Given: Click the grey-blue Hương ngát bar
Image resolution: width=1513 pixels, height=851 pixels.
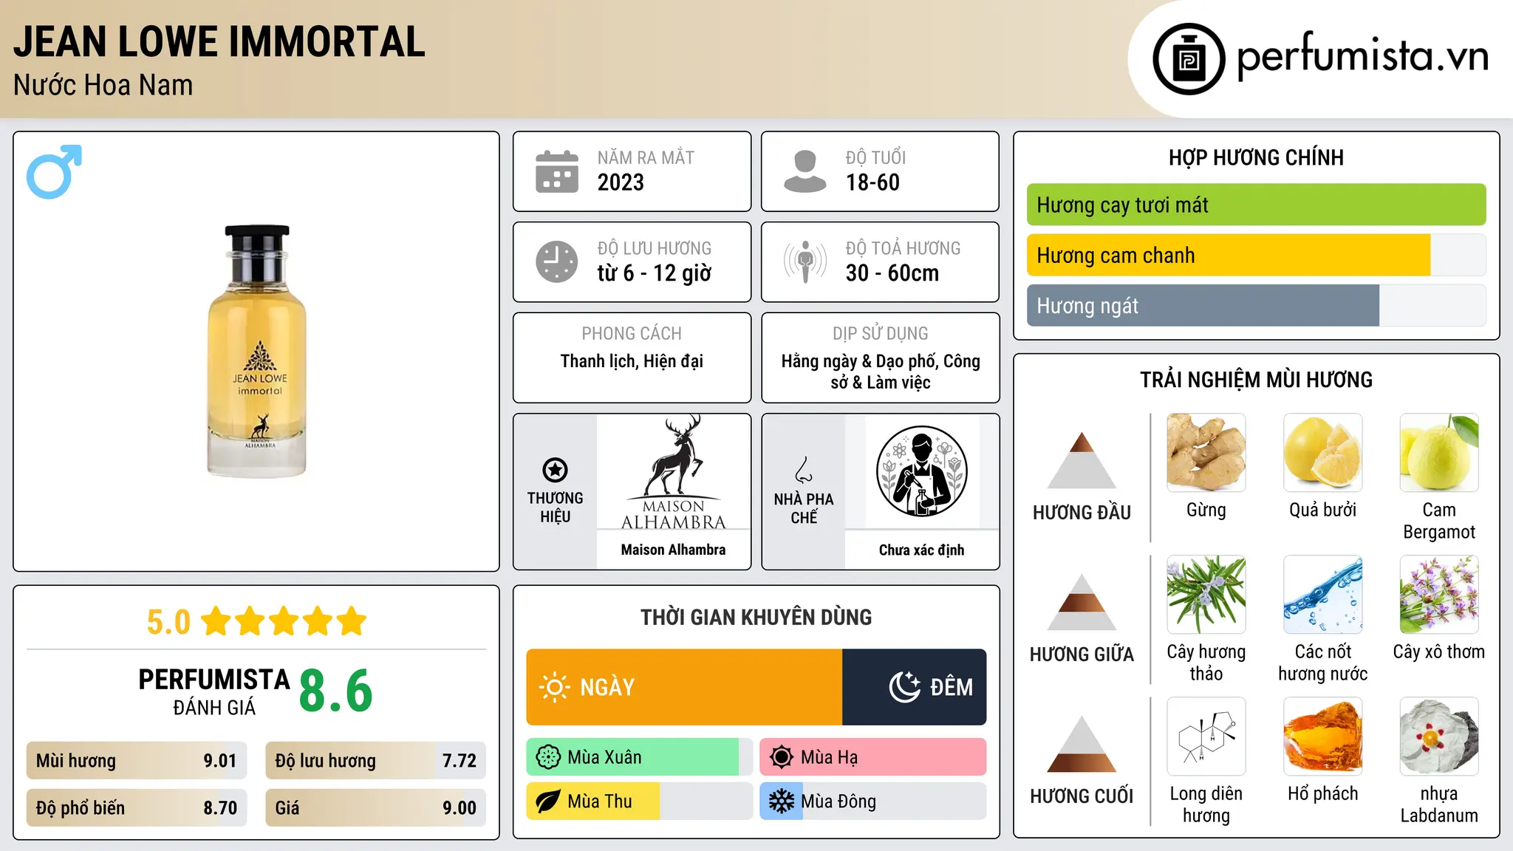Looking at the screenshot, I should click(x=1203, y=305).
